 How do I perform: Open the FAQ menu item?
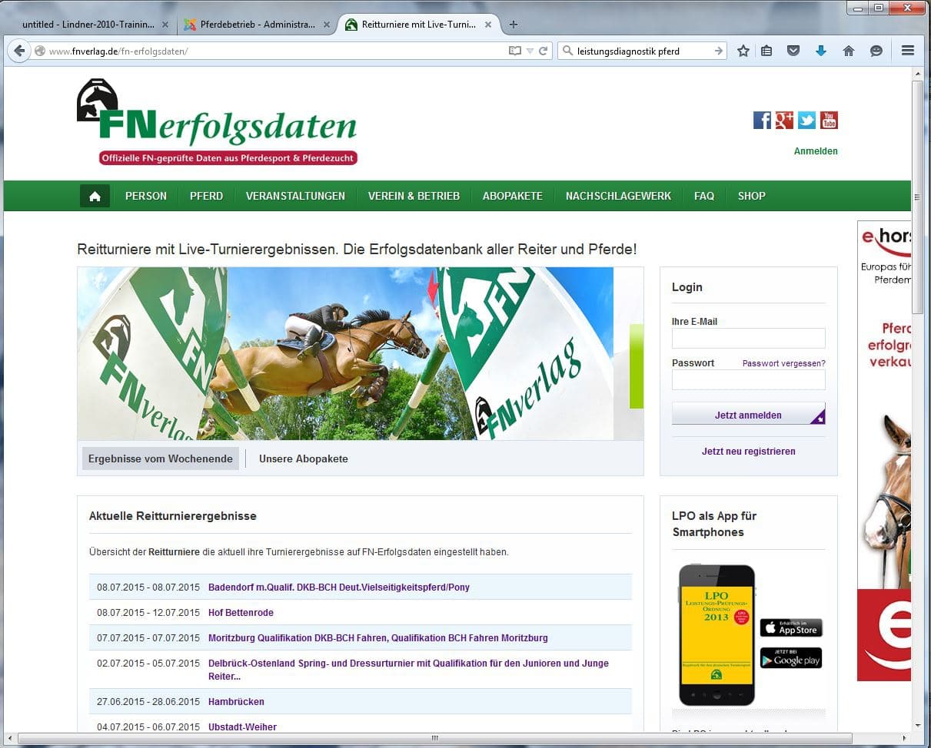(704, 196)
